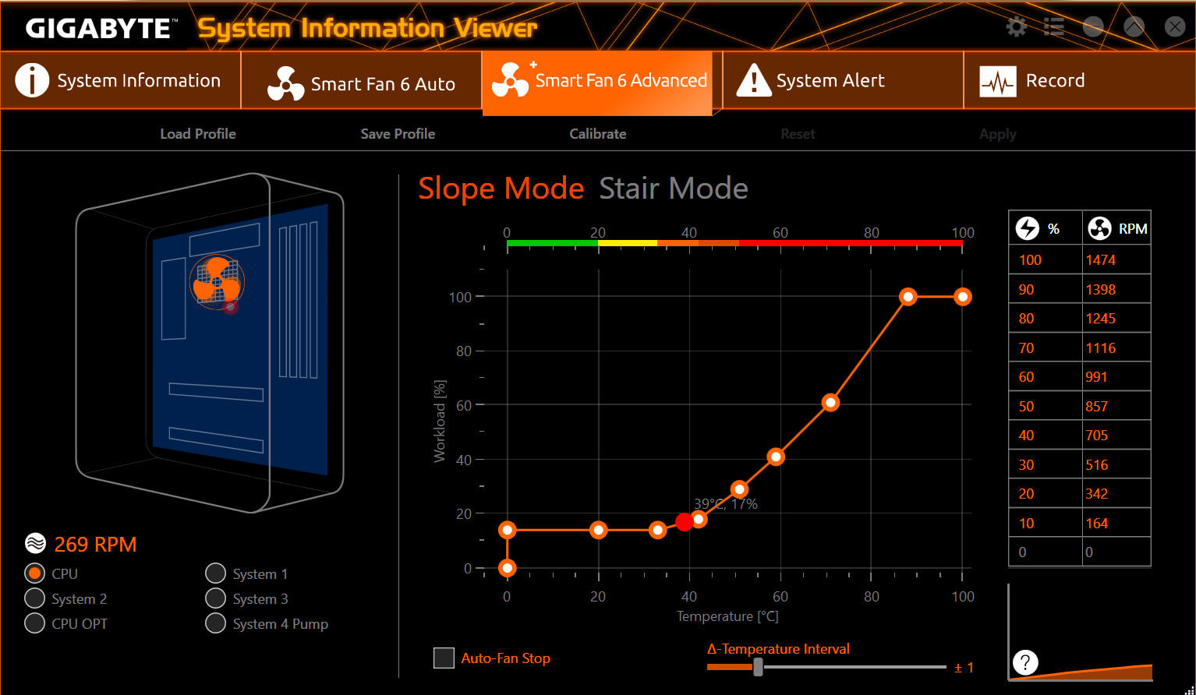Click the 1116 RPM table cell
This screenshot has width=1196, height=695.
(x=1116, y=347)
